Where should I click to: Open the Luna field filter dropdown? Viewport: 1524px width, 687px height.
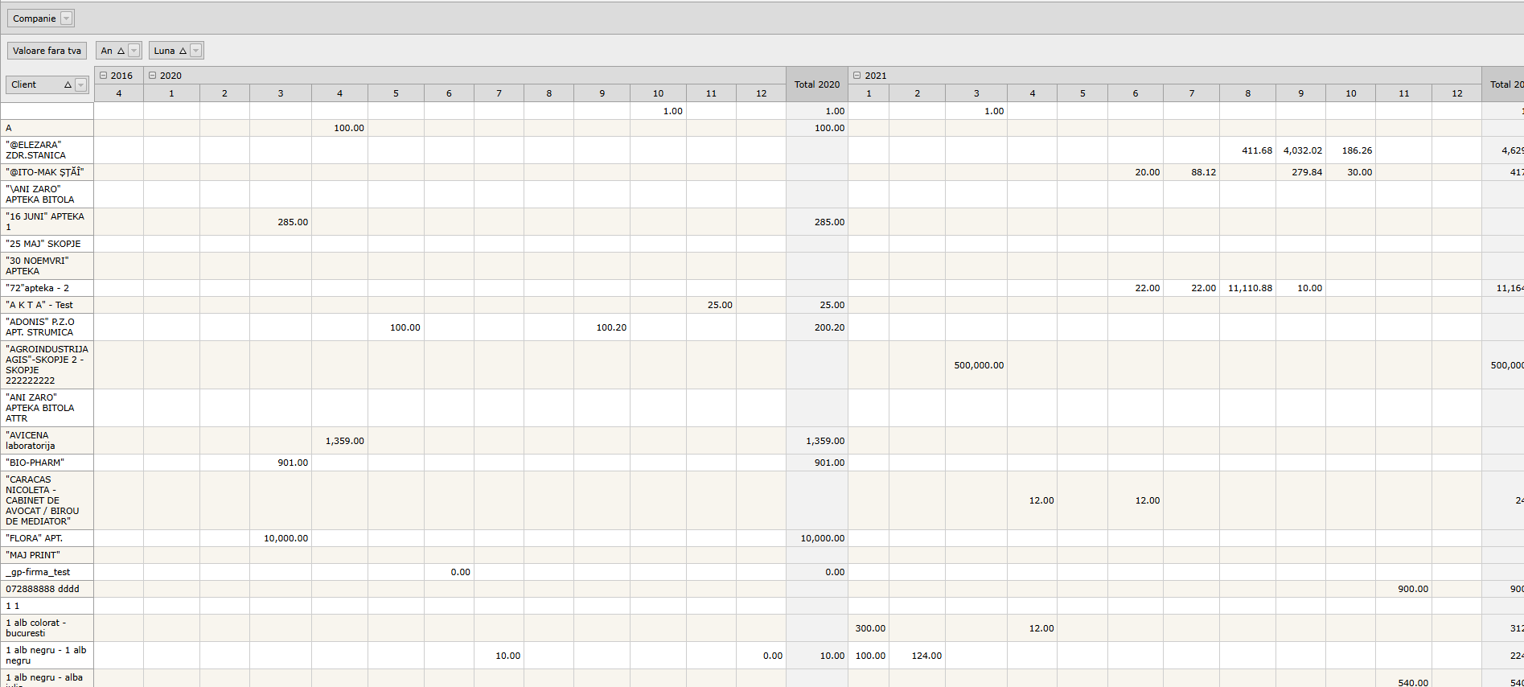195,51
